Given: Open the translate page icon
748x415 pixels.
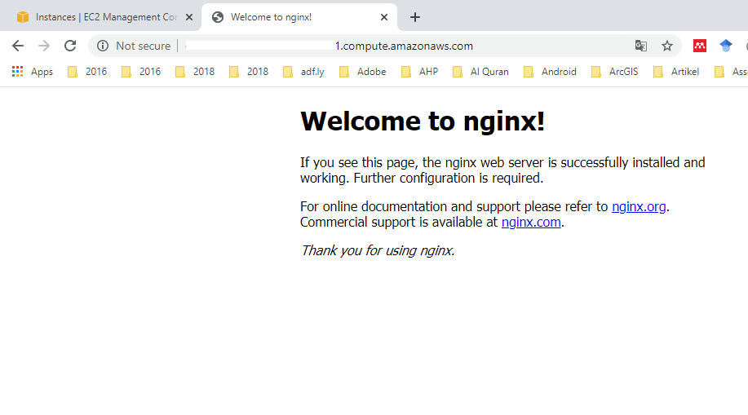Looking at the screenshot, I should click(640, 46).
